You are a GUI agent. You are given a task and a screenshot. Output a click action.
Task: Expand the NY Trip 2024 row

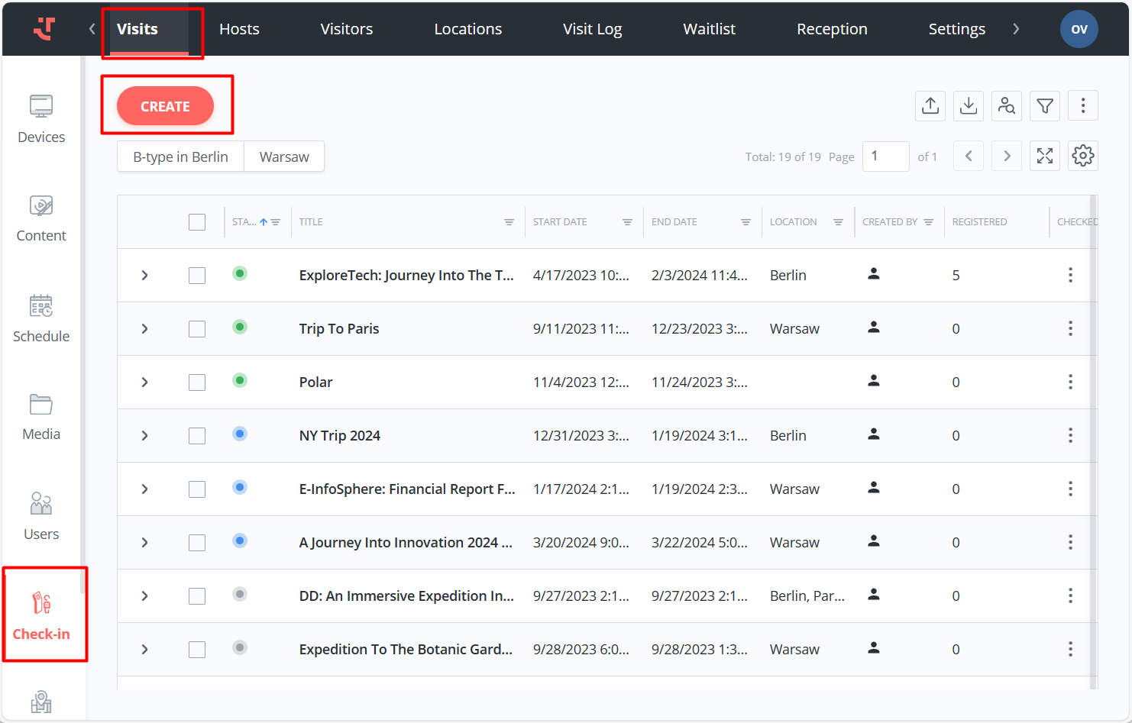tap(144, 436)
